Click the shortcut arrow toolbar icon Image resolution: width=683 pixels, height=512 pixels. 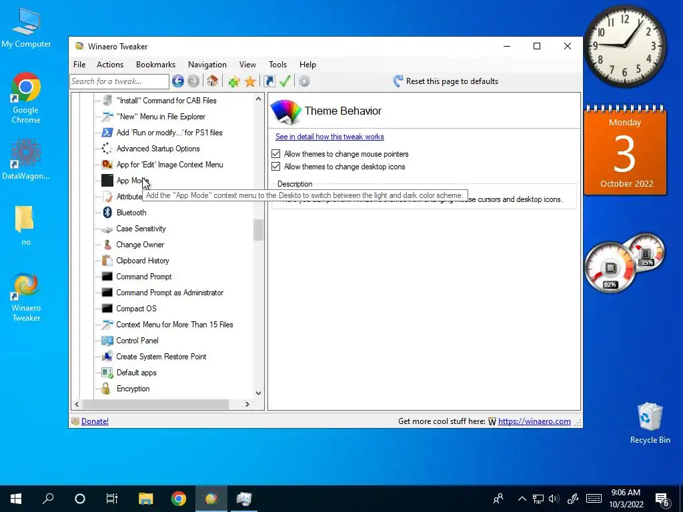pos(269,81)
